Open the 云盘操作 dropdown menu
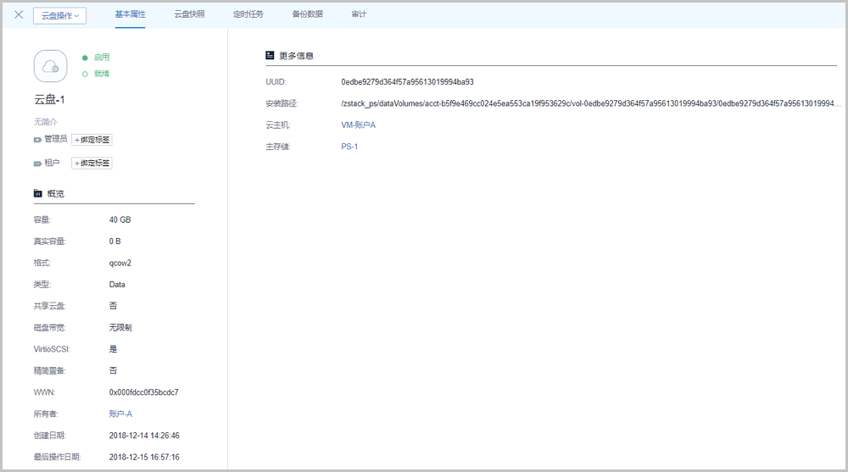This screenshot has height=472, width=848. 59,15
